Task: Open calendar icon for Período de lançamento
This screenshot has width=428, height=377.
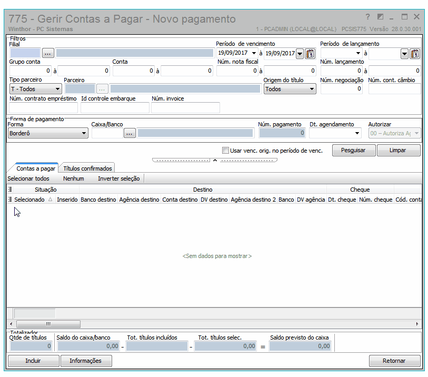Action: click(x=415, y=54)
